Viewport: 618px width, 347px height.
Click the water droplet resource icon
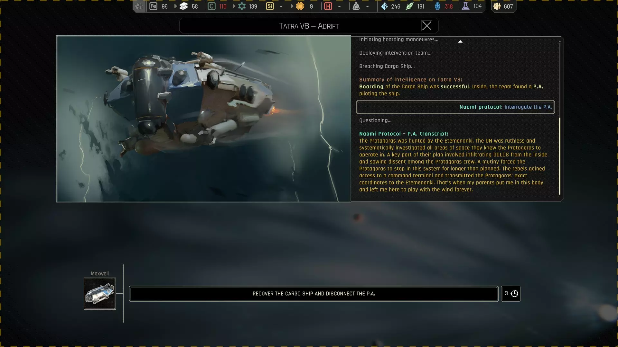(x=384, y=6)
